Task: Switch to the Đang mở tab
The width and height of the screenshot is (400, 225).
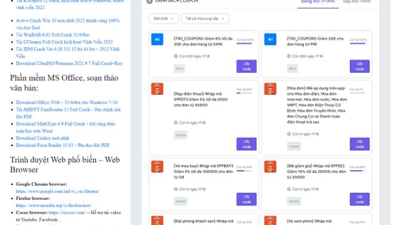Action: (x=318, y=2)
